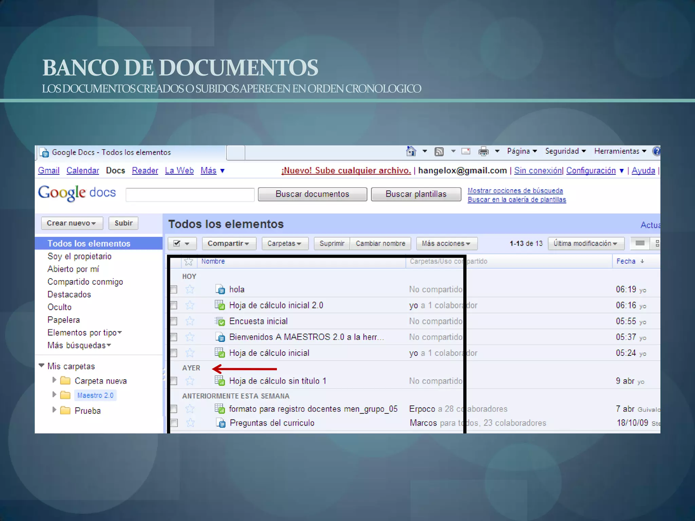Select 'Soy el propietario' in sidebar
695x521 pixels.
click(79, 256)
